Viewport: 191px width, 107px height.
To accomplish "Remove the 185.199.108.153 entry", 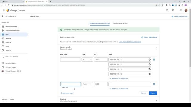I will [x=150, y=59].
